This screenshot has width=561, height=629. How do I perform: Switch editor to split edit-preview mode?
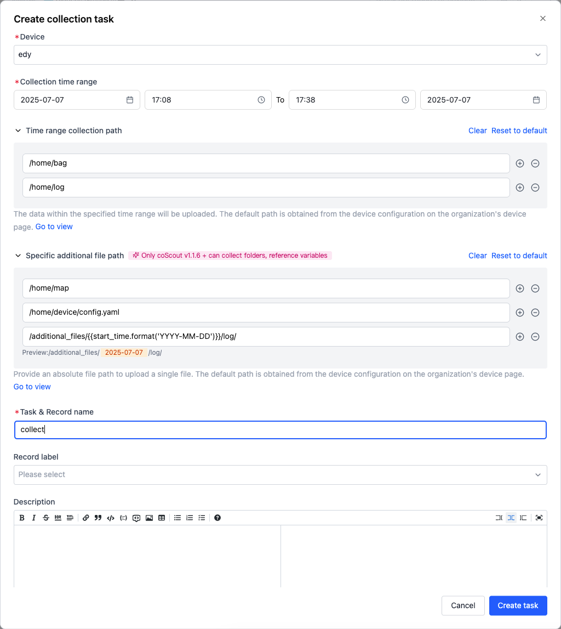(x=511, y=518)
